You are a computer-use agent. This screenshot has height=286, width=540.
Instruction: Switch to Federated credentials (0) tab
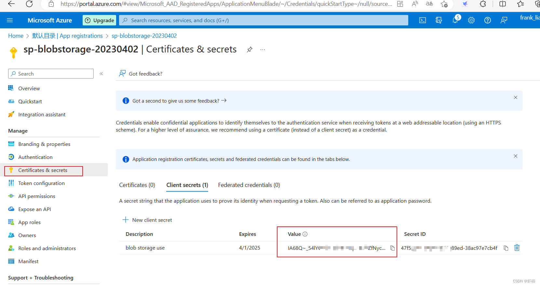pos(249,185)
